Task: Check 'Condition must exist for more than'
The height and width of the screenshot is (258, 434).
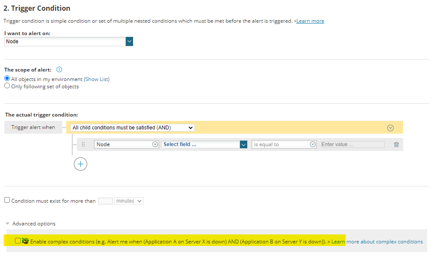Action: 7,200
